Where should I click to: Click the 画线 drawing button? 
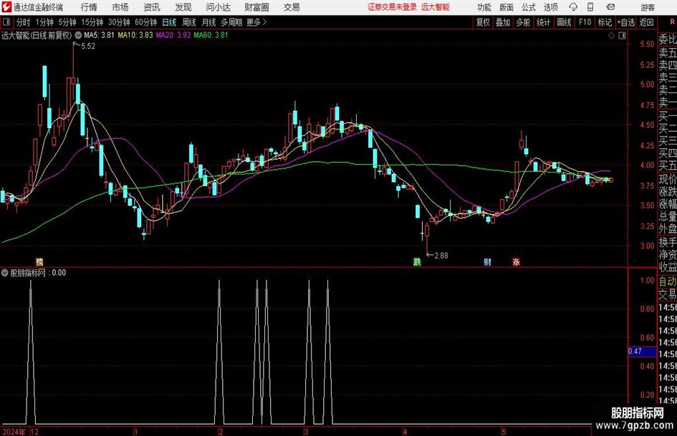tap(564, 22)
